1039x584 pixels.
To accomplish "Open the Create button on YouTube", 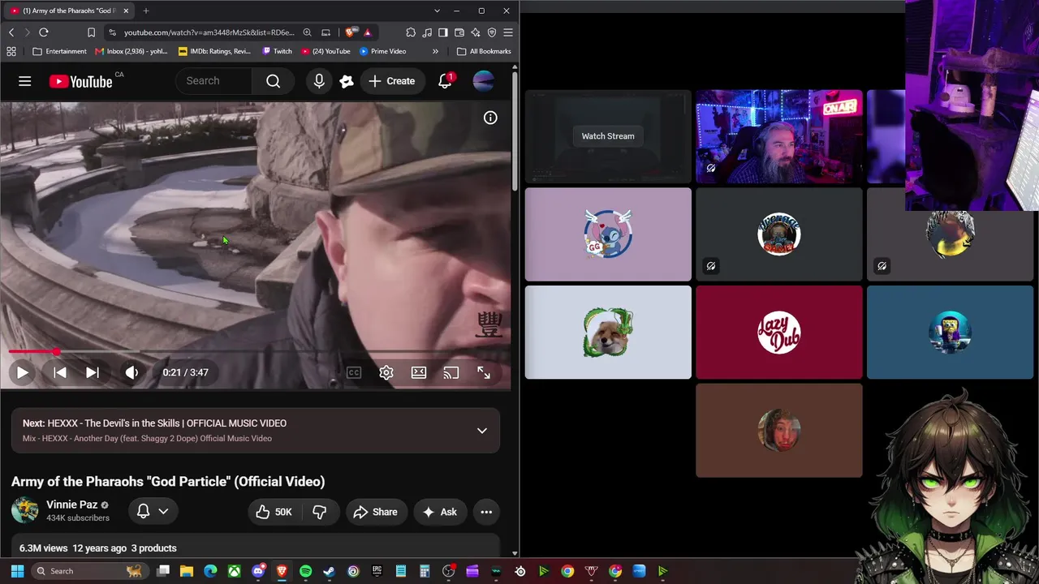I will [391, 81].
